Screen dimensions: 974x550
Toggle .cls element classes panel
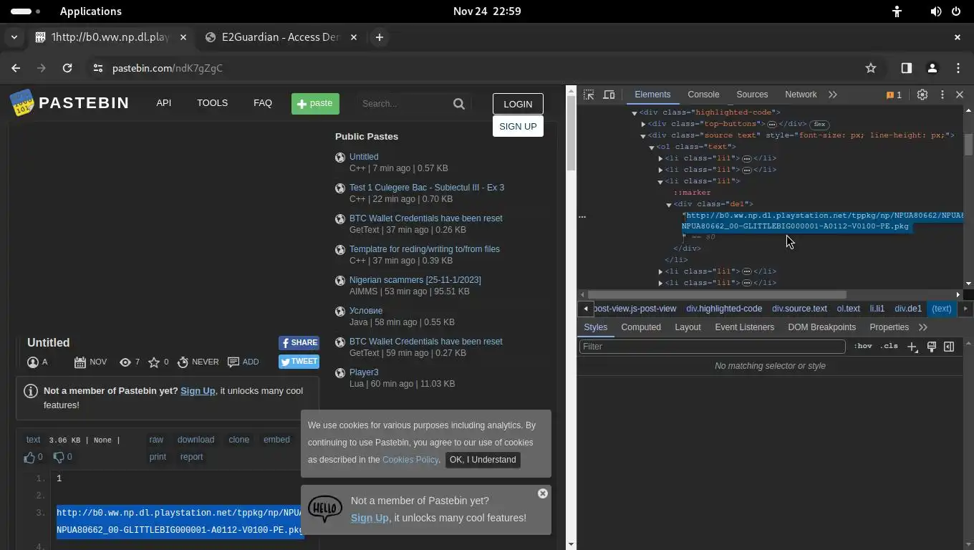889,347
